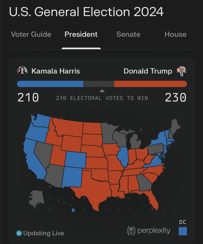Click Kamala Harris's profile photo
The height and width of the screenshot is (244, 203).
(22, 71)
